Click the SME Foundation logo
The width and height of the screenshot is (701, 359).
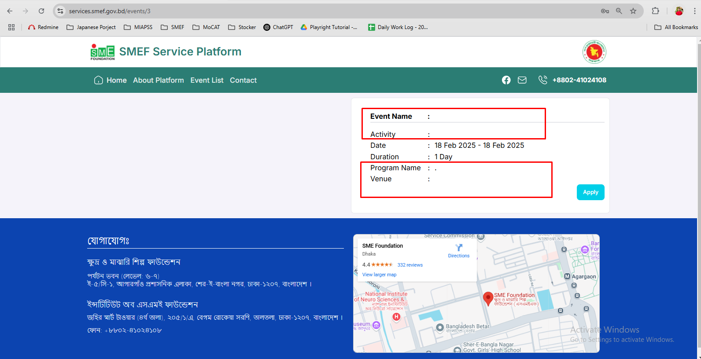pyautogui.click(x=103, y=52)
